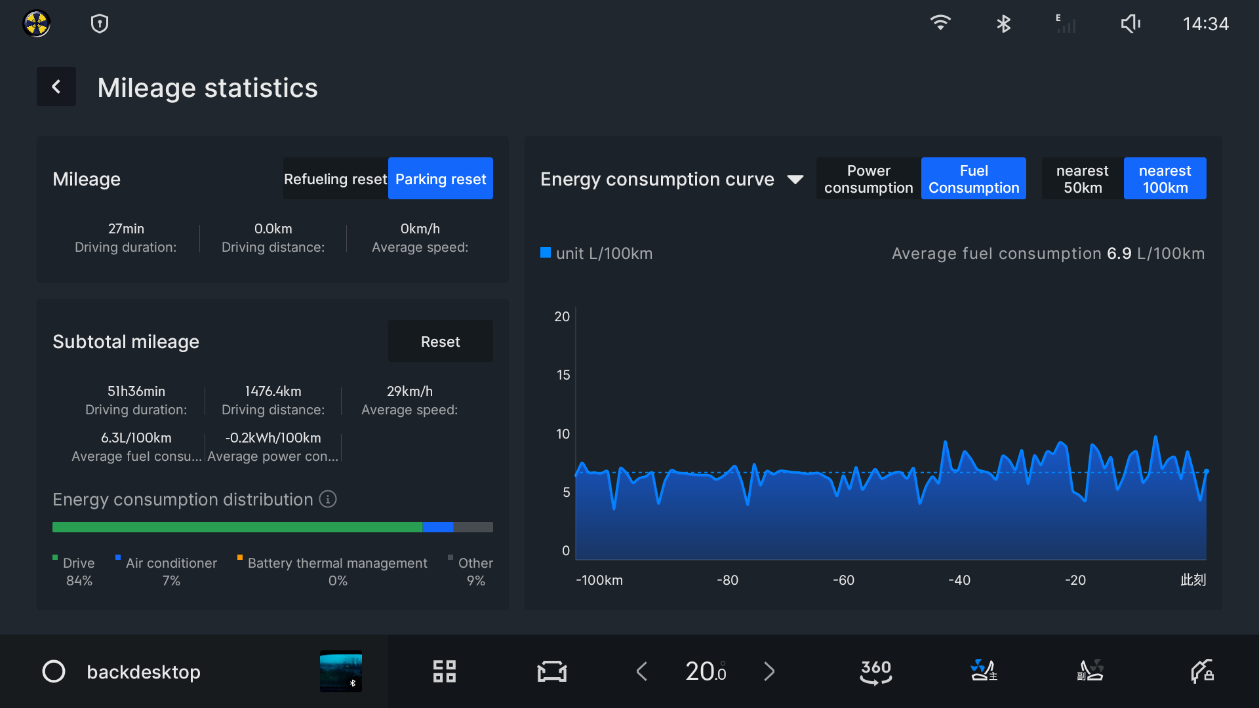Switch to the Parking reset tab
1259x708 pixels.
(441, 178)
